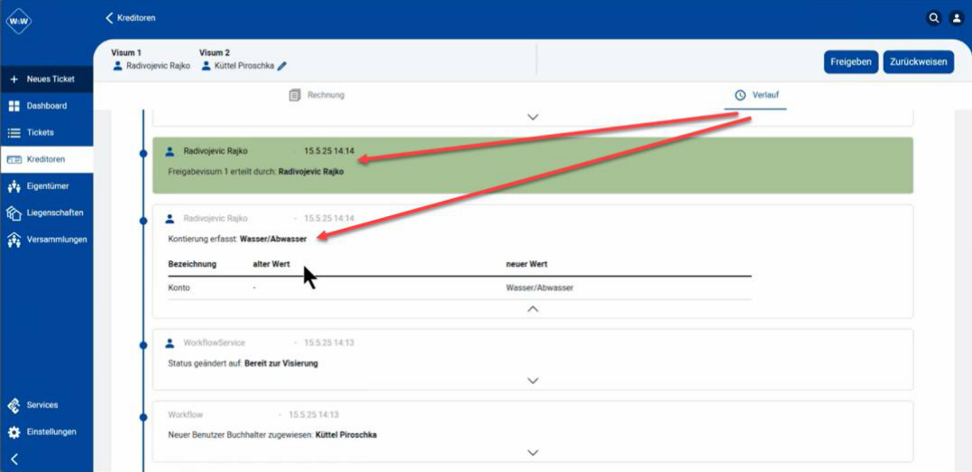Switch to the Verlauf tab
This screenshot has width=972, height=472.
coord(755,95)
